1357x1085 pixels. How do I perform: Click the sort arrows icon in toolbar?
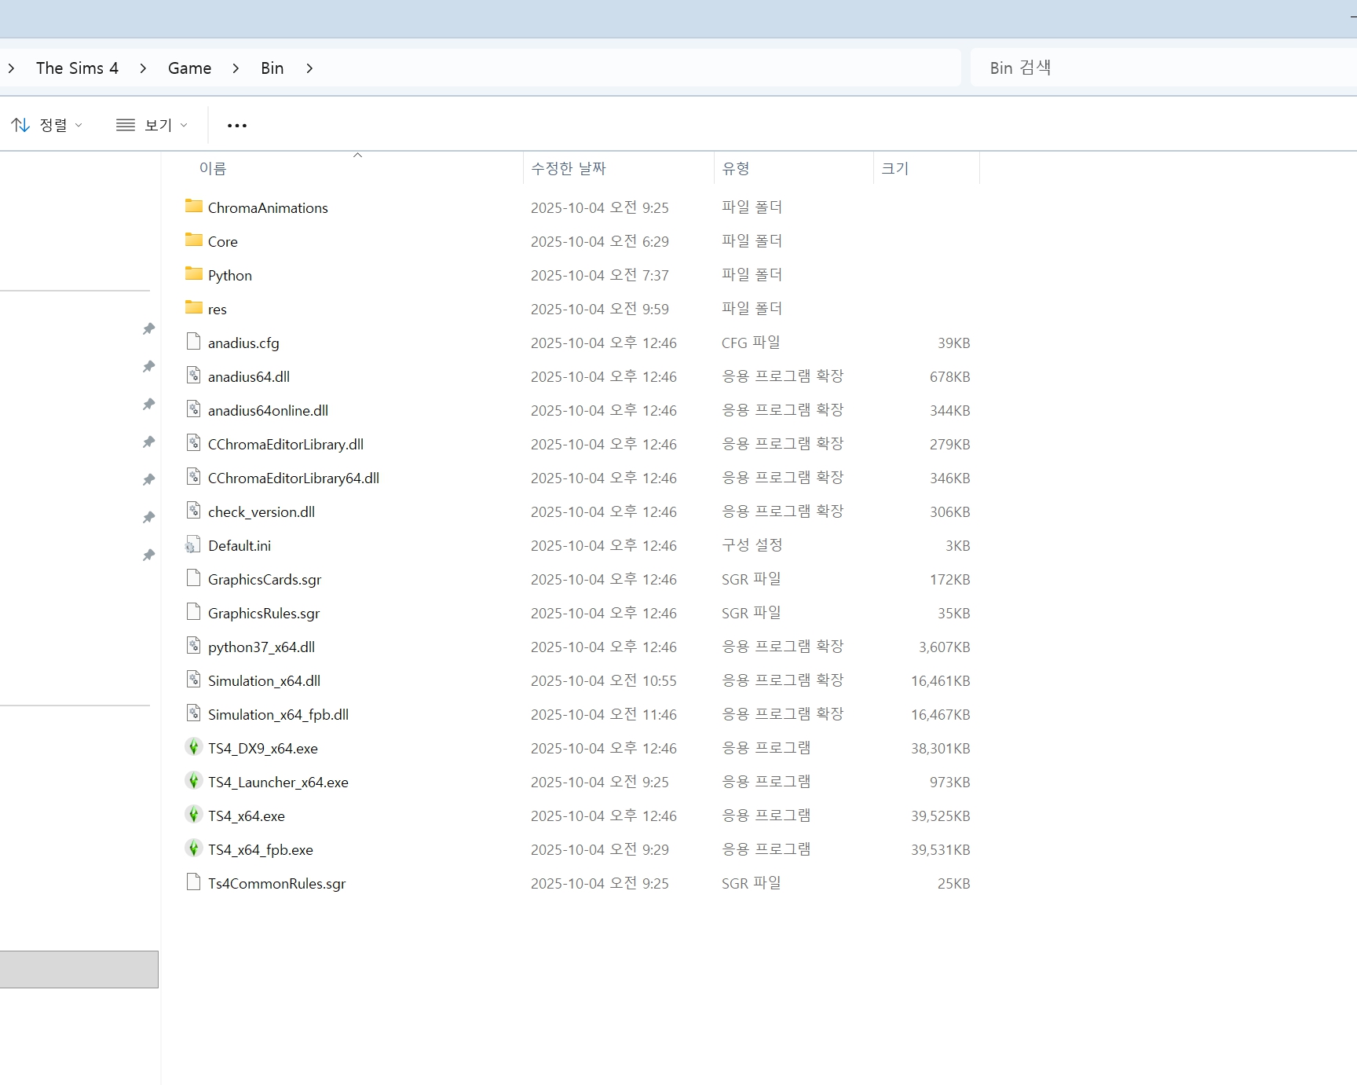tap(21, 125)
